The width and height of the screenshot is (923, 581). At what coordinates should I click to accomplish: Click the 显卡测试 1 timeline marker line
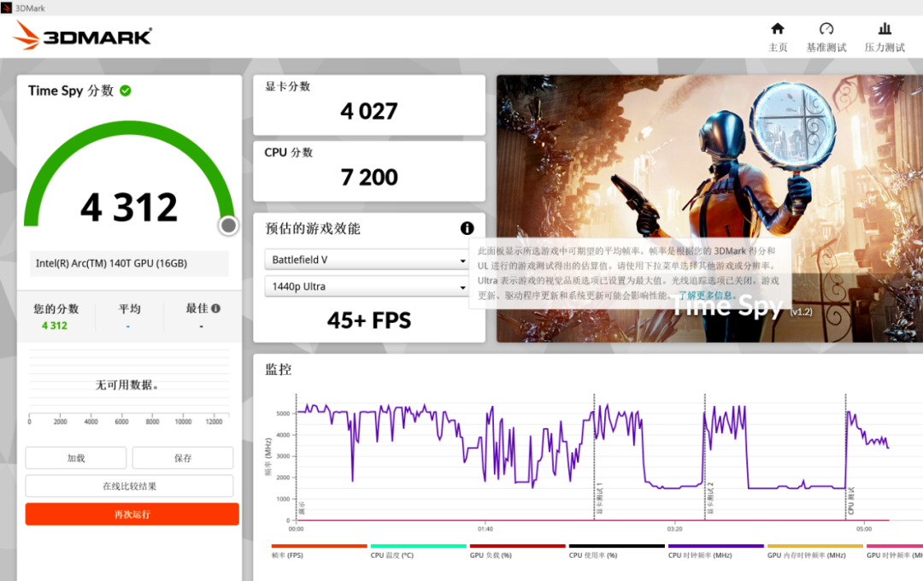coord(594,457)
